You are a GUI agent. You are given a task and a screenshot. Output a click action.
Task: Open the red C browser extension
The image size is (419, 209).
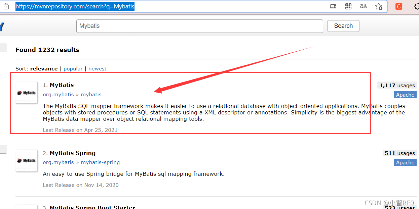[x=399, y=6]
